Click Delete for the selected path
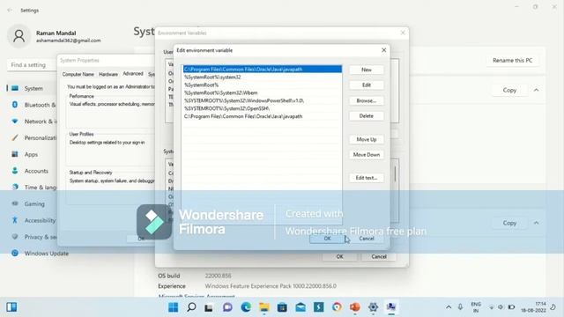The height and width of the screenshot is (317, 564). [367, 116]
